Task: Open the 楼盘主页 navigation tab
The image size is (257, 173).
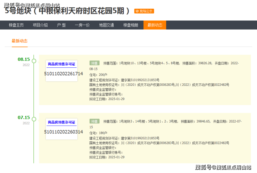Action: coord(16,25)
